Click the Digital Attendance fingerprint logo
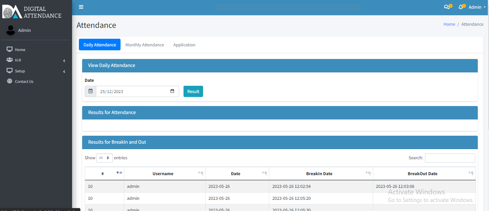Image resolution: width=489 pixels, height=211 pixels. 12,12
